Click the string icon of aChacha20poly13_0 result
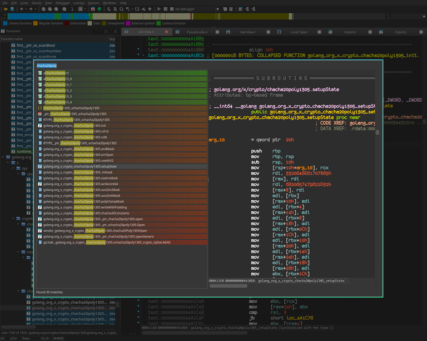427x341 pixels. tap(40, 79)
